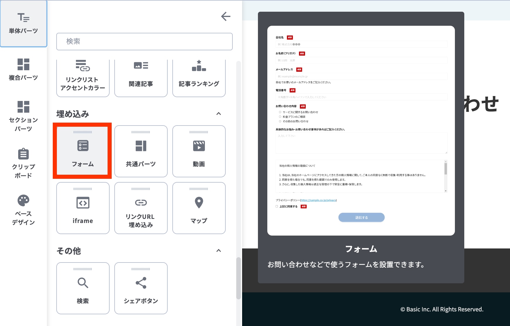Check the 上記に同意する checkbox
This screenshot has width=510, height=326.
pyautogui.click(x=277, y=206)
